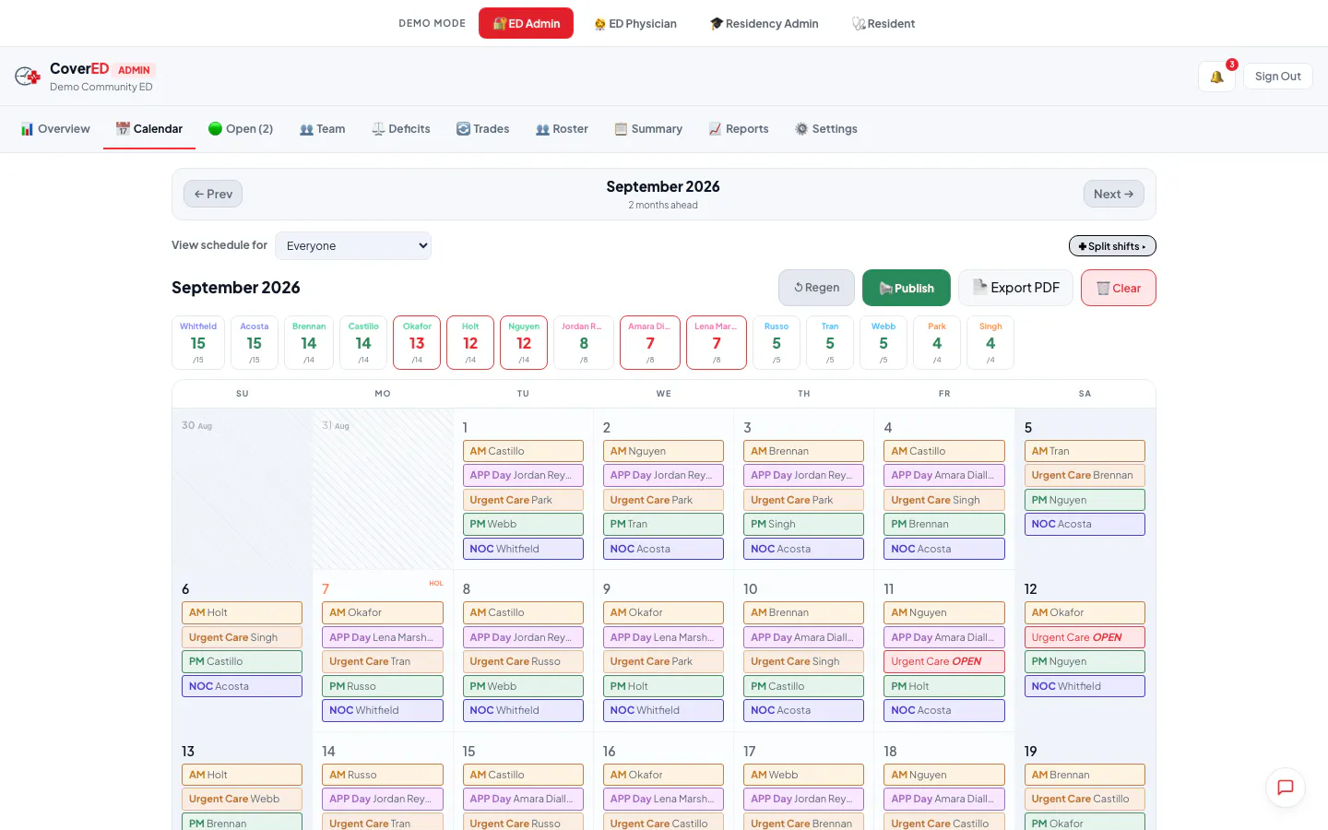Screen dimensions: 1328x830
Task: Open the Overview tab
Action: click(55, 129)
